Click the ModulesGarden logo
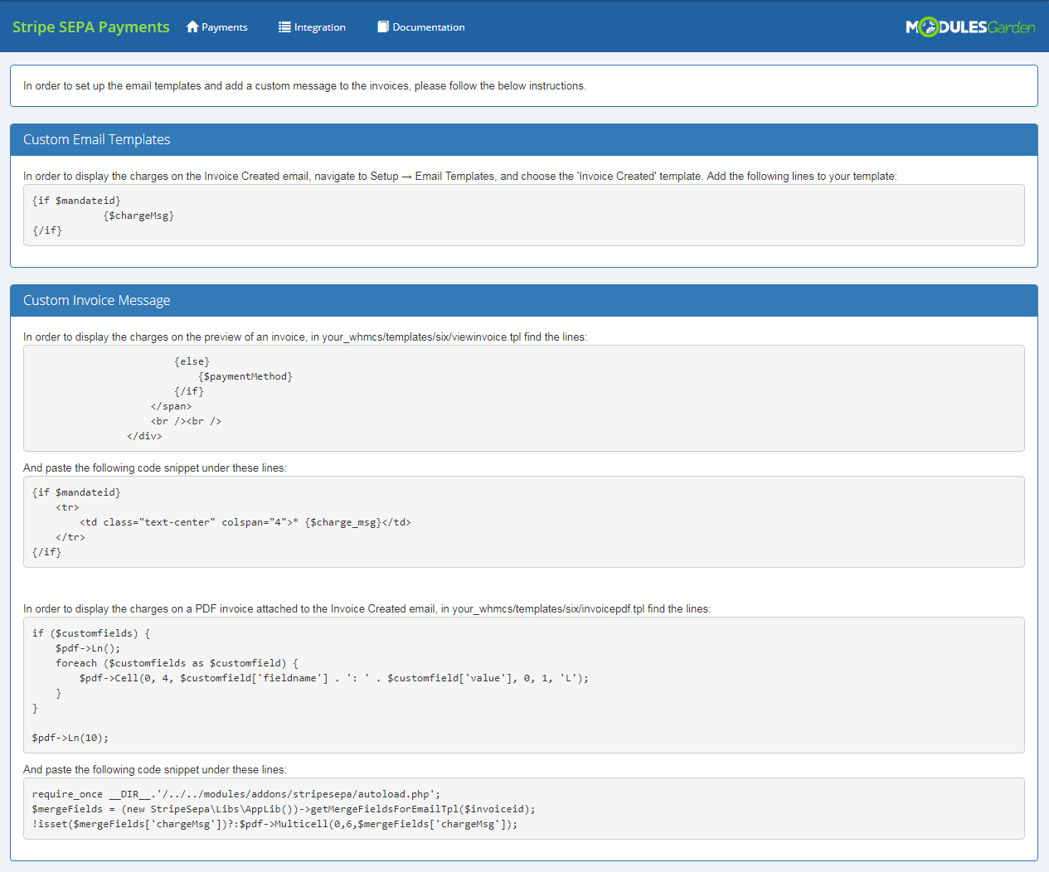The height and width of the screenshot is (872, 1049). (970, 27)
